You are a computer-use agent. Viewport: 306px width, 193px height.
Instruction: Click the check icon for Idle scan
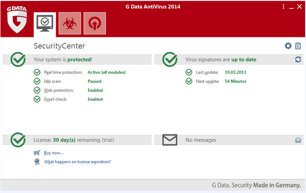37,81
